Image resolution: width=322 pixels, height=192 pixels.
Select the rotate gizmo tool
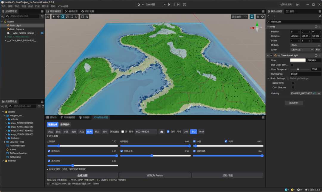63,17
